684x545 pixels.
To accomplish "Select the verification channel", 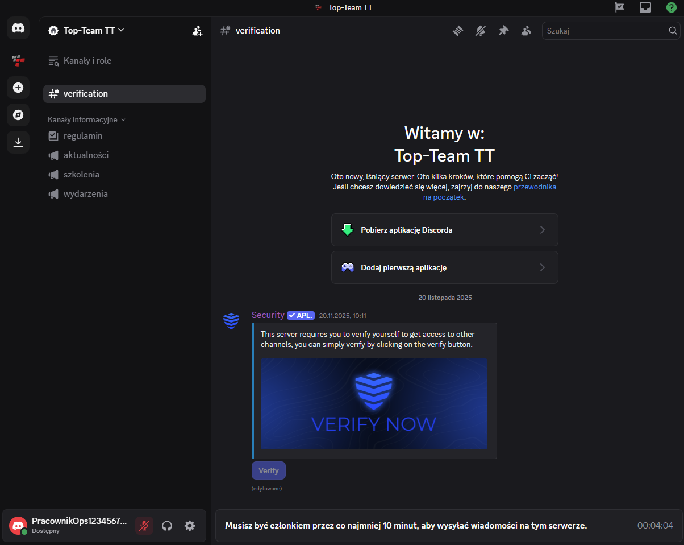I will tap(124, 94).
